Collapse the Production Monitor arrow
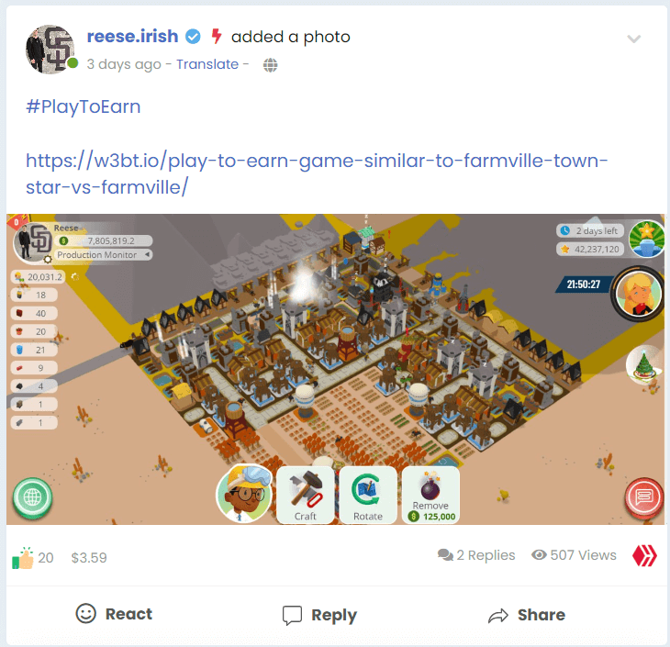This screenshot has height=647, width=670. click(x=148, y=255)
